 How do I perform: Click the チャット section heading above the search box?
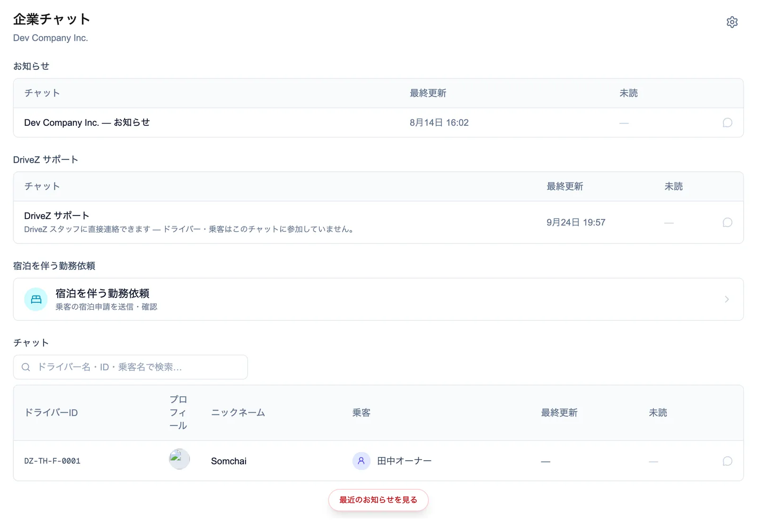click(31, 343)
